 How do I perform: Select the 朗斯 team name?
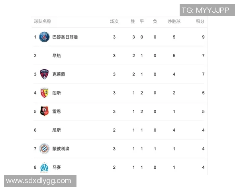(57, 93)
